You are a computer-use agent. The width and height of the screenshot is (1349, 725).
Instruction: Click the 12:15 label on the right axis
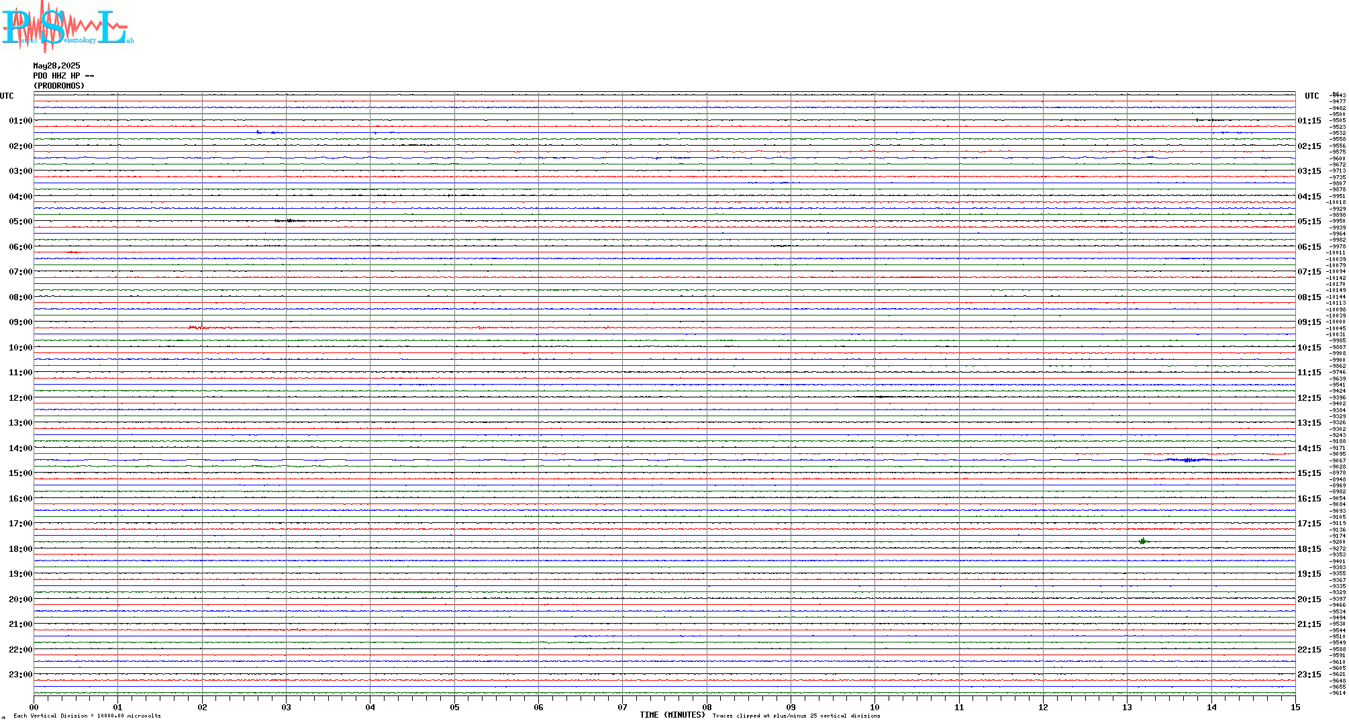pos(1309,398)
